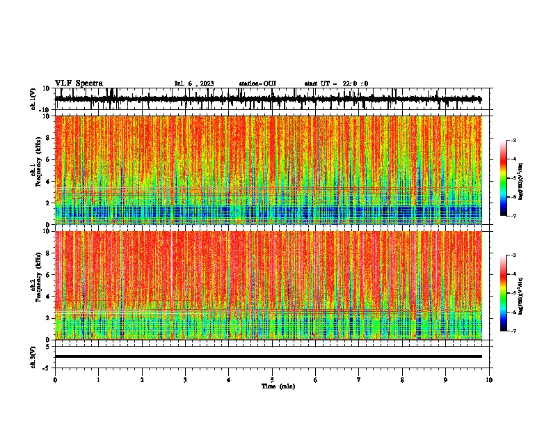
Task: Click the ch.1 waveform trace panel
Action: click(272, 99)
